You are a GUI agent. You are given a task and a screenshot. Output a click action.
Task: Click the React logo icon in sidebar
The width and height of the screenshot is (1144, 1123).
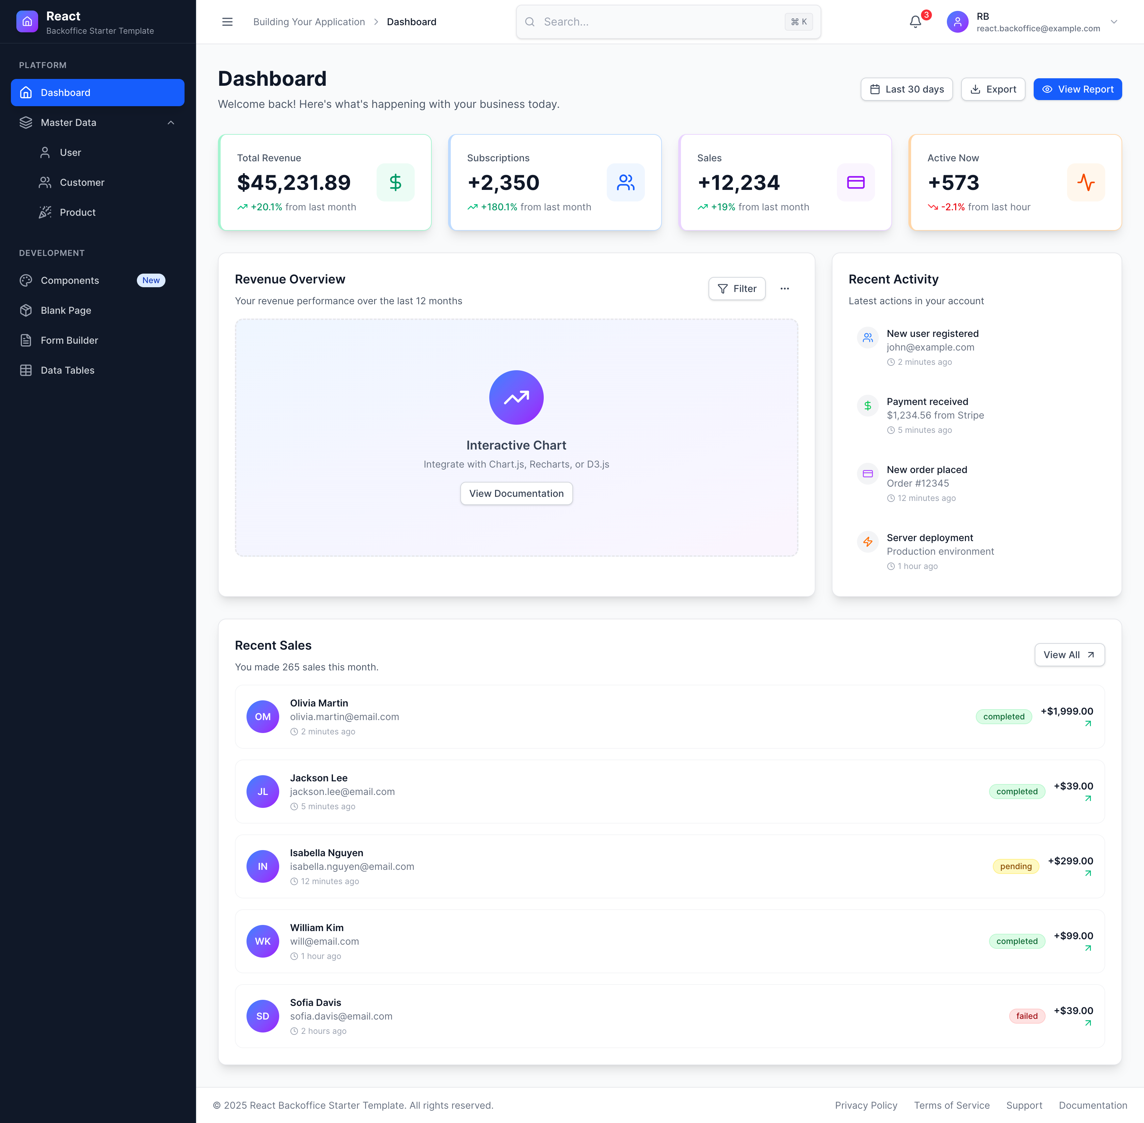click(27, 22)
